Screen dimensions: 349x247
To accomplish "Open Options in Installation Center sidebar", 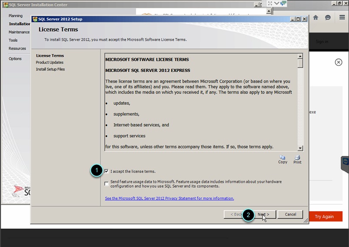I will click(15, 59).
